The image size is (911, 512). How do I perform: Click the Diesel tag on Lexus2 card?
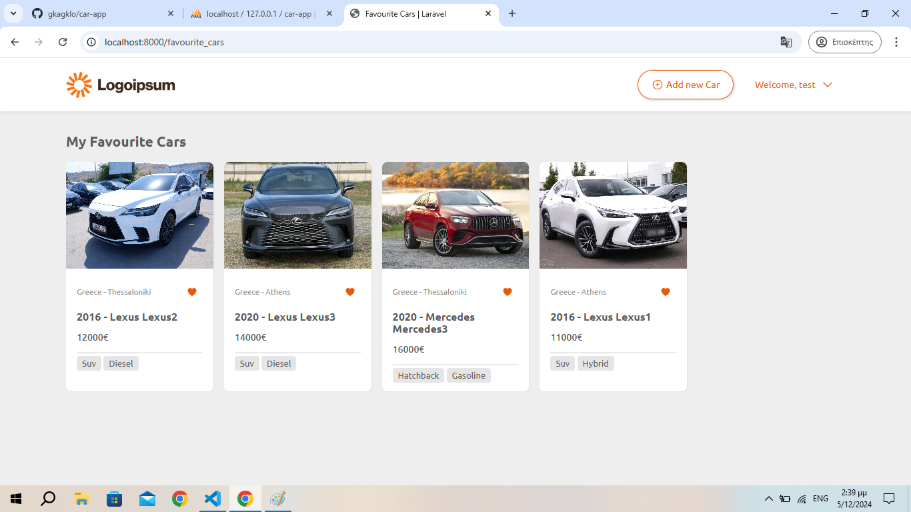click(121, 363)
